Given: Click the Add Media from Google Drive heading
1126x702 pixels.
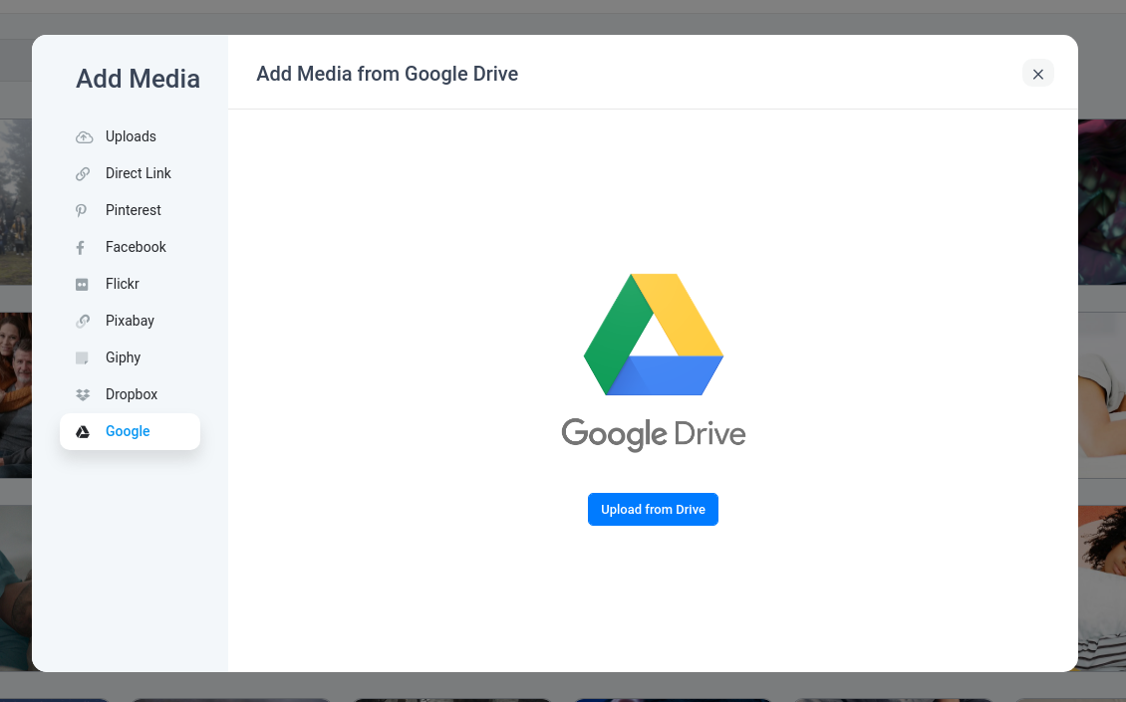Looking at the screenshot, I should pyautogui.click(x=387, y=74).
